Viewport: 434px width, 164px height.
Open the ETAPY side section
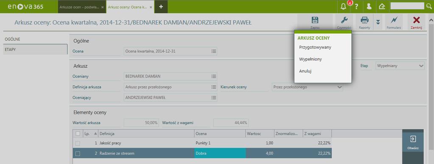point(36,49)
